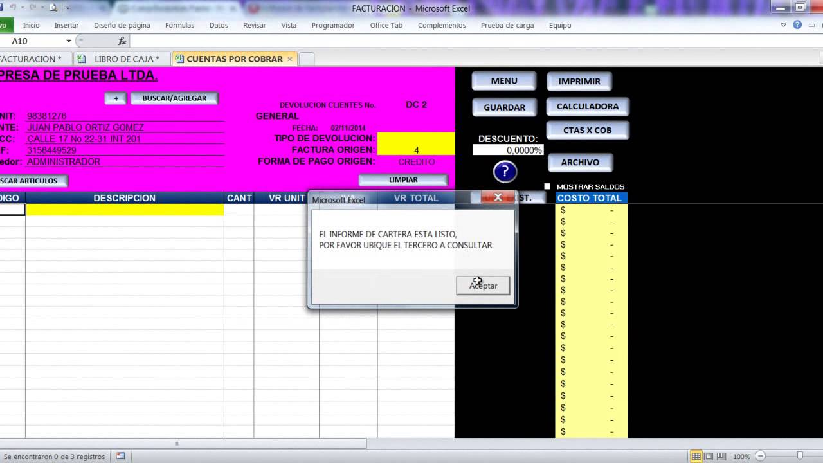Open the Programador ribbon tab
Image resolution: width=823 pixels, height=463 pixels.
tap(333, 25)
